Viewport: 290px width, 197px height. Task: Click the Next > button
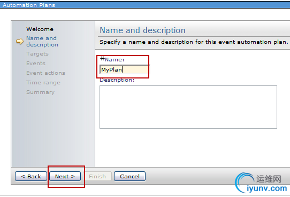pos(65,176)
